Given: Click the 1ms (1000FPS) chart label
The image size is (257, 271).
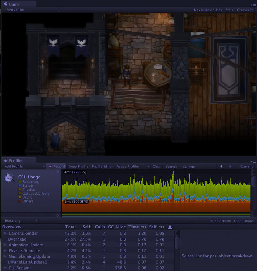Looking at the screenshot, I should coord(76,202).
